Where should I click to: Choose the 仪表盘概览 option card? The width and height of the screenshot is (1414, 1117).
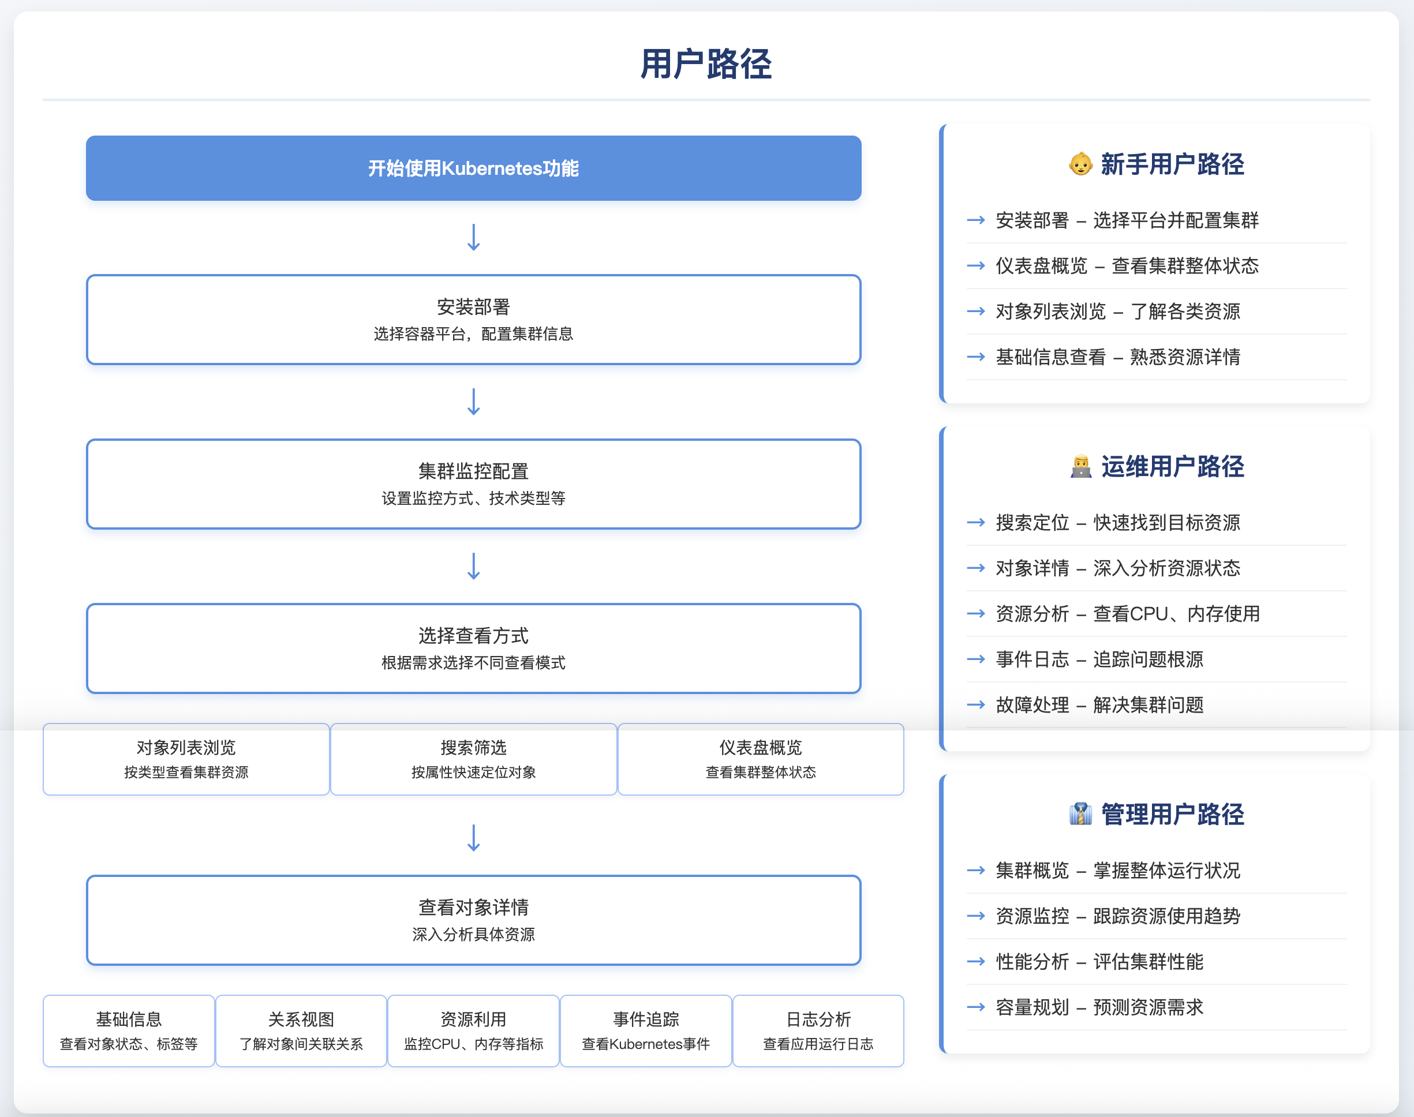coord(761,759)
